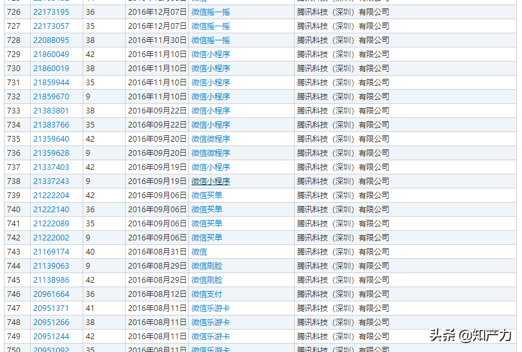Screen dimensions: 522x352
Task: Open application number 21222002
Action: pyautogui.click(x=51, y=238)
